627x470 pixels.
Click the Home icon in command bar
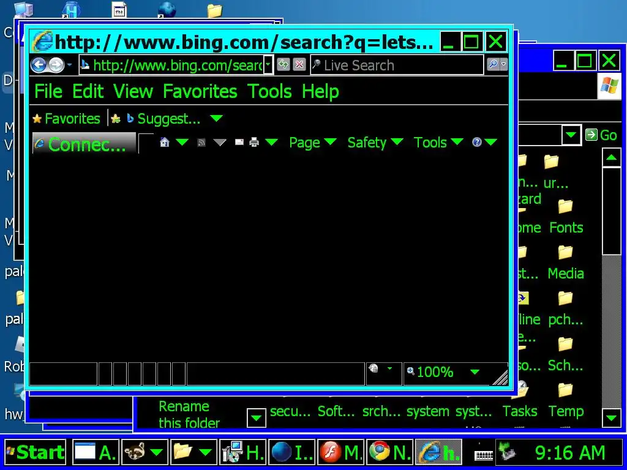pyautogui.click(x=164, y=142)
